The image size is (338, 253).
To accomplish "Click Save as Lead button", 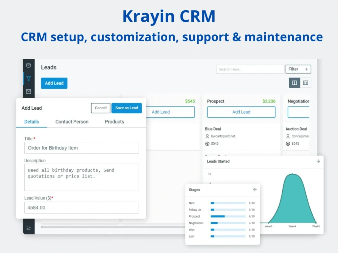I will click(126, 108).
